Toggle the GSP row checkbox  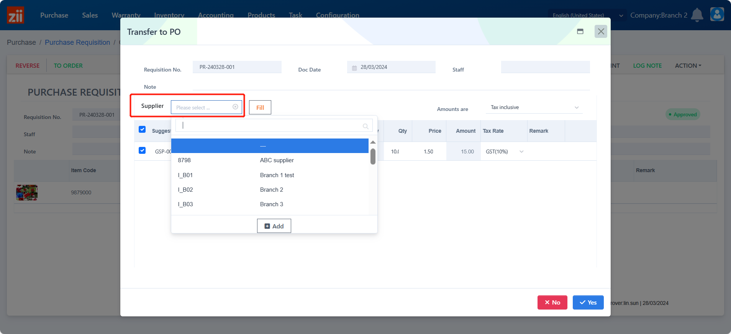(142, 150)
